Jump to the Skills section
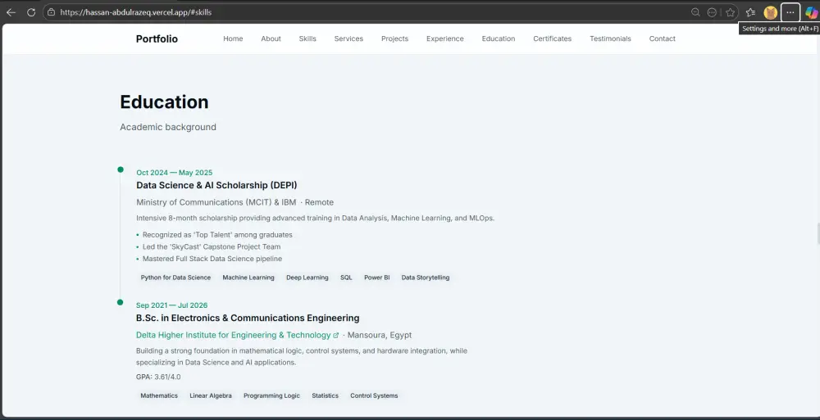This screenshot has height=420, width=820. coord(307,38)
